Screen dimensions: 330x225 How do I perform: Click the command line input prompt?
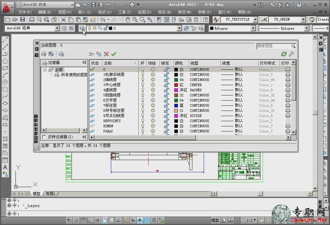pos(161,214)
